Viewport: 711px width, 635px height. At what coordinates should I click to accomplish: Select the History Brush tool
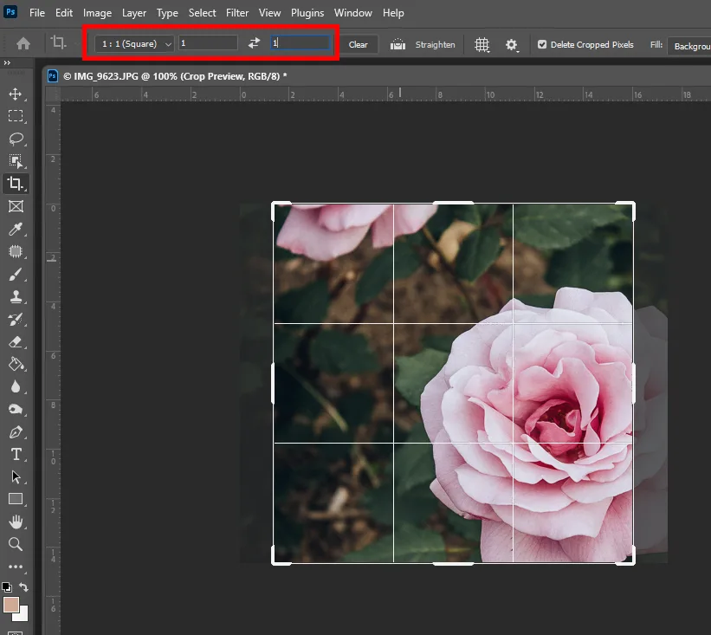(x=16, y=320)
